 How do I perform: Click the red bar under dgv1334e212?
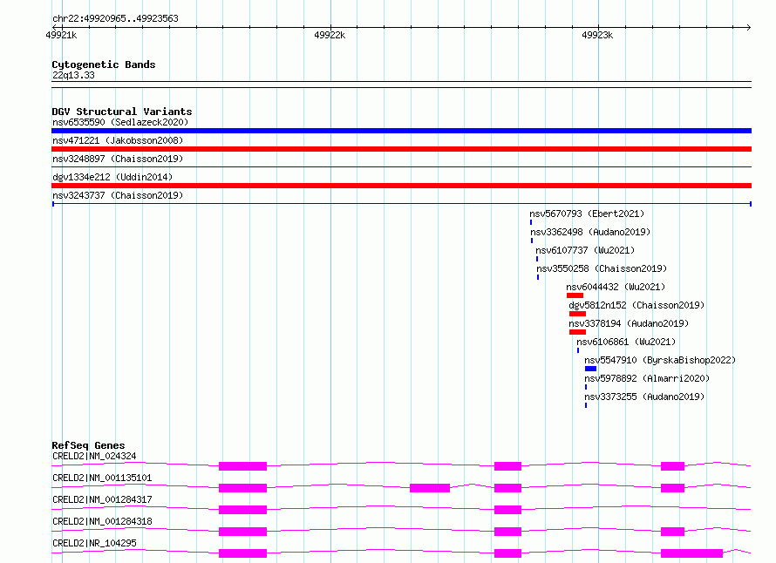pos(401,186)
